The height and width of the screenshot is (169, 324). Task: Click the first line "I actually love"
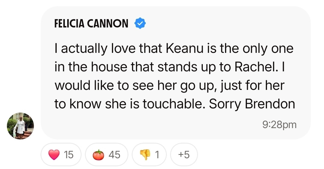[x=95, y=49]
